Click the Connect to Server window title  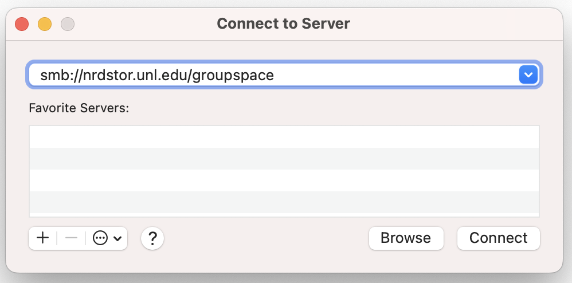pos(283,24)
